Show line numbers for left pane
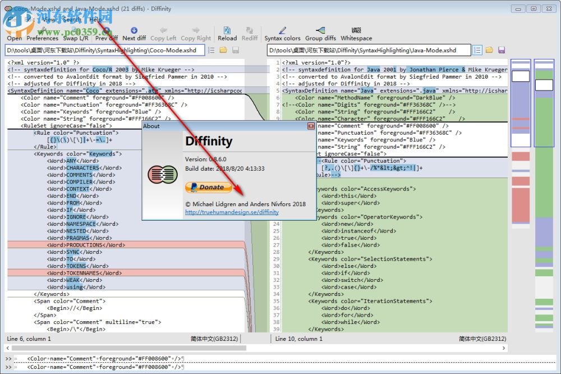The height and width of the screenshot is (374, 561). (211, 51)
